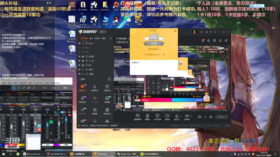This screenshot has width=280, height=157.
Task: Hide the 文本 2 source layer
Action: pos(79,43)
